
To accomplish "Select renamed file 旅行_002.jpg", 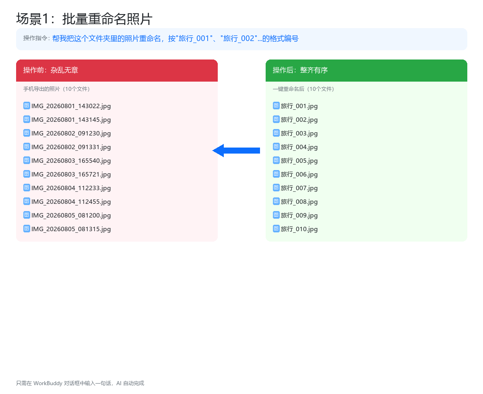I will click(299, 120).
